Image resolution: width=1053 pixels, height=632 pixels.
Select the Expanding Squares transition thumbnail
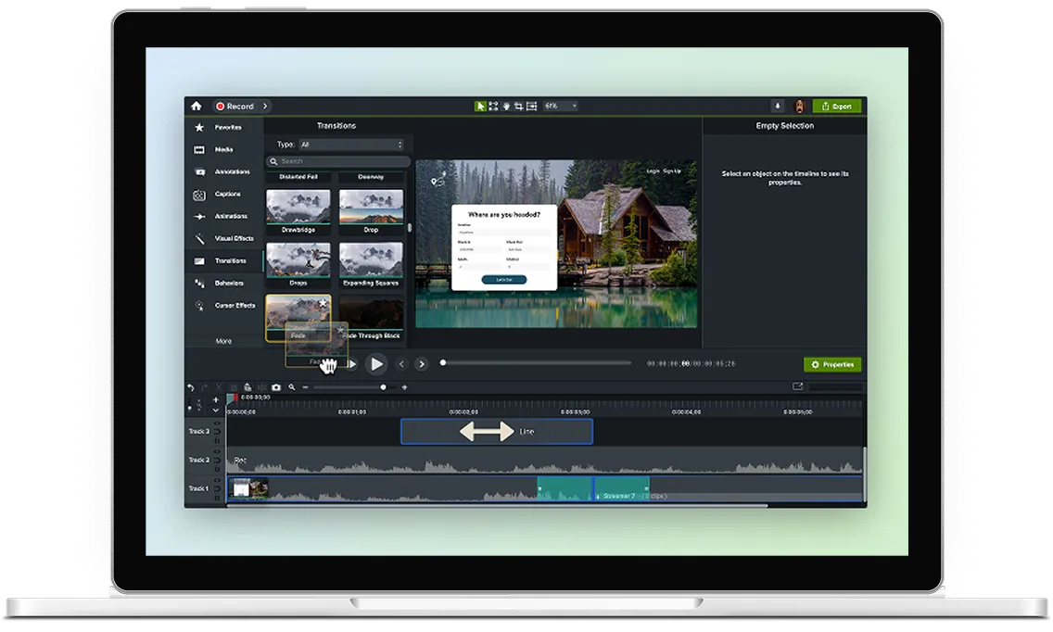[372, 265]
